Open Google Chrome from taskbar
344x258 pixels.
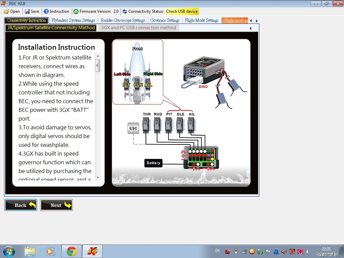(x=72, y=251)
